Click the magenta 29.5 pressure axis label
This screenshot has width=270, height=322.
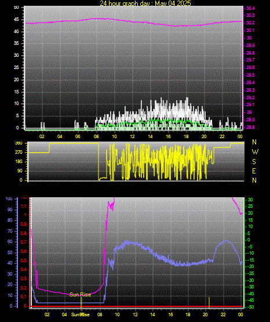pos(250,75)
